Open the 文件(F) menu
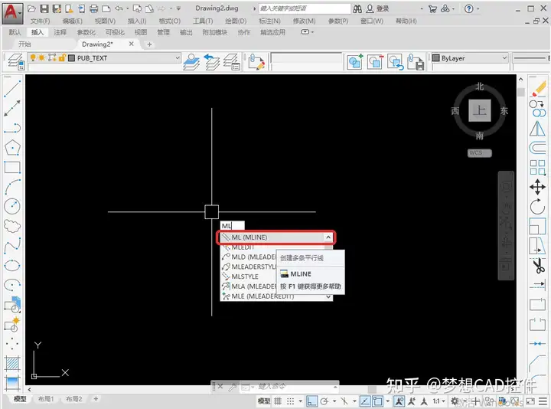The image size is (551, 409). [x=40, y=21]
